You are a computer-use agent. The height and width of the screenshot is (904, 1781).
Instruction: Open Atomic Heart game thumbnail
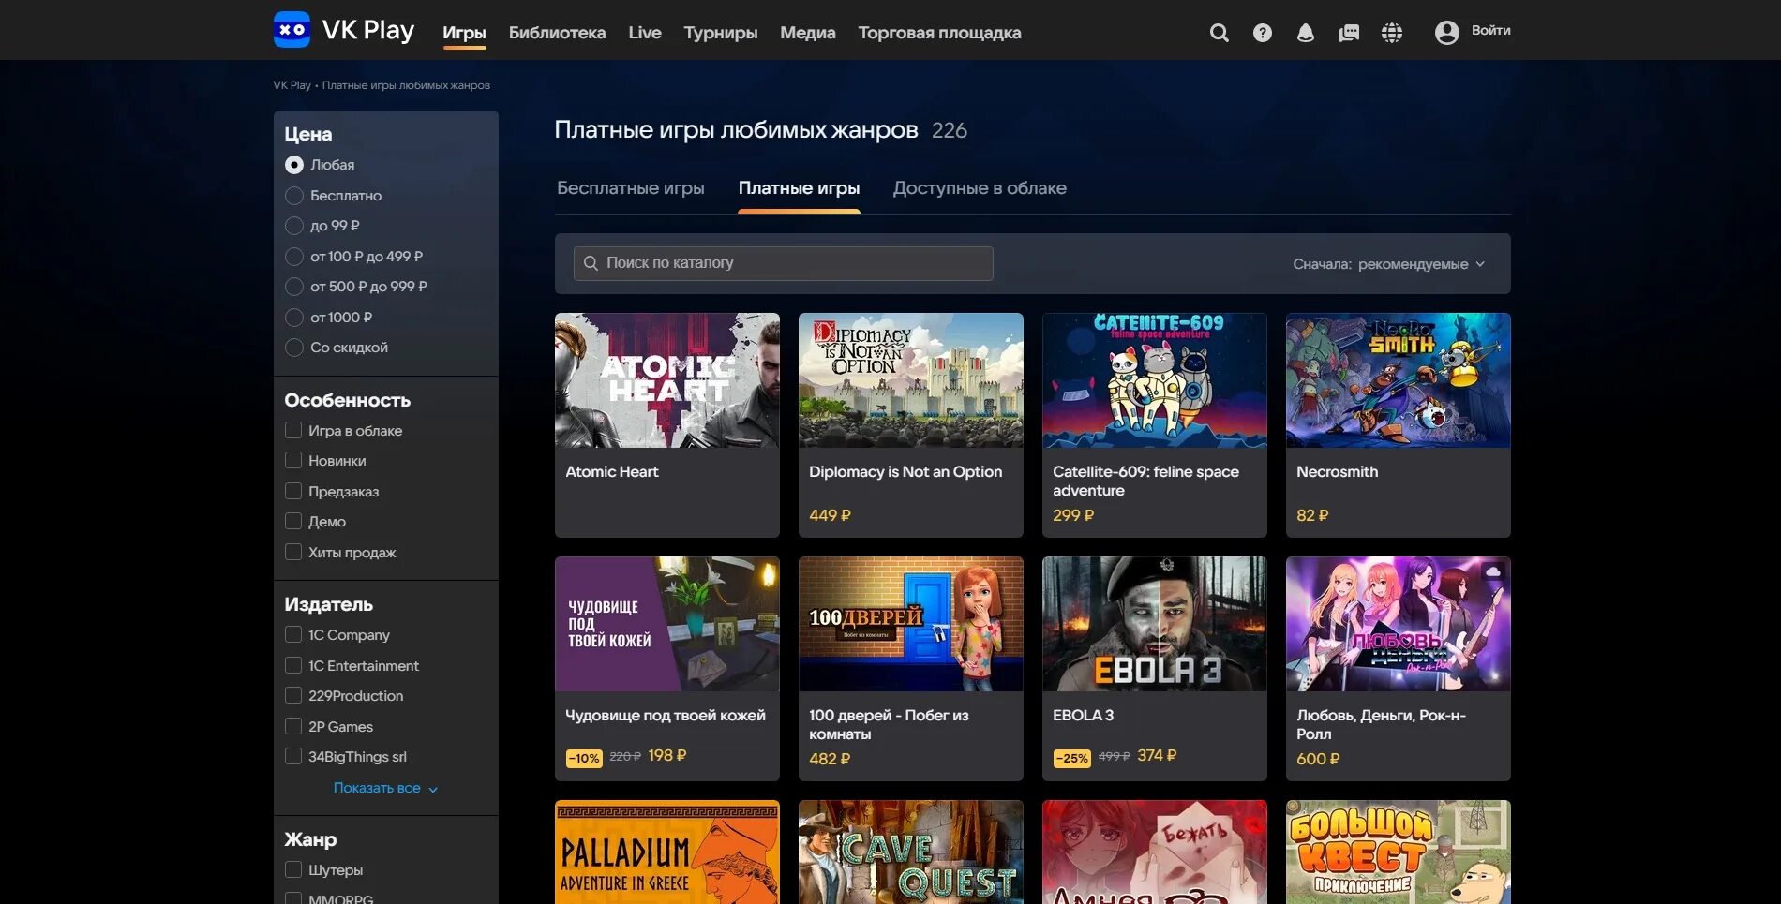(667, 380)
